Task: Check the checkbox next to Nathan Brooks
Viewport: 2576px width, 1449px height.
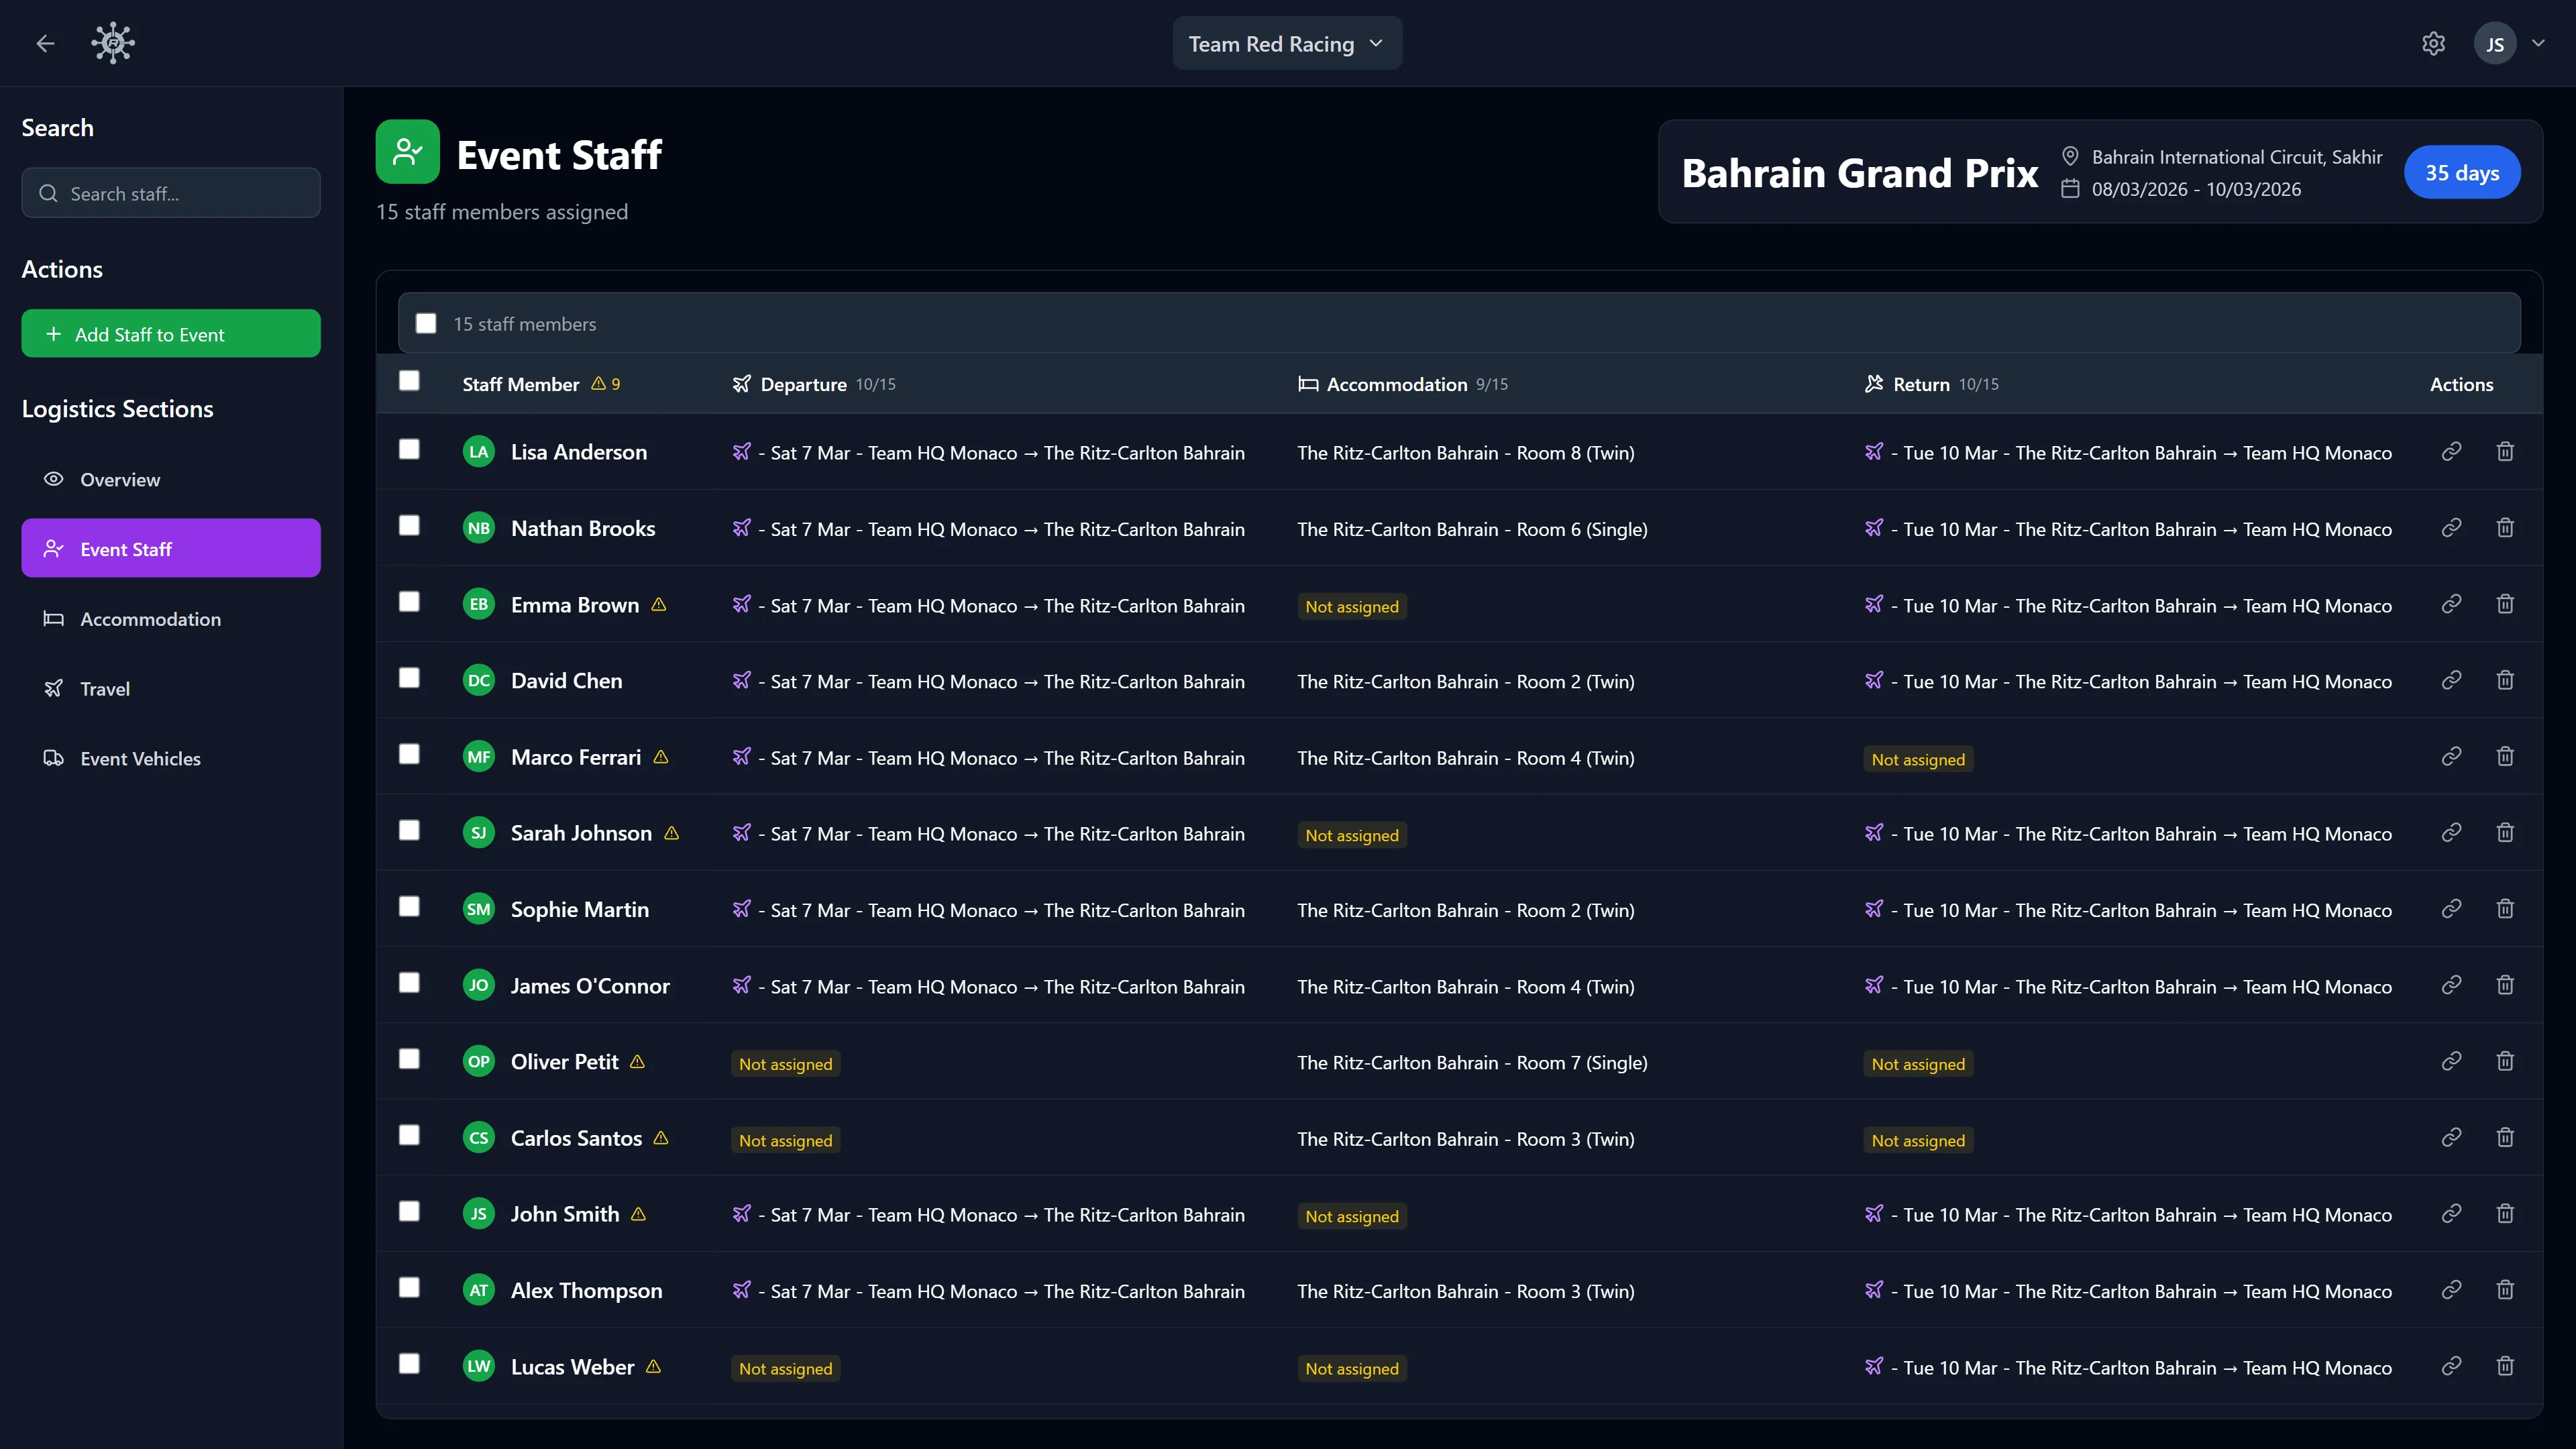Action: [409, 526]
